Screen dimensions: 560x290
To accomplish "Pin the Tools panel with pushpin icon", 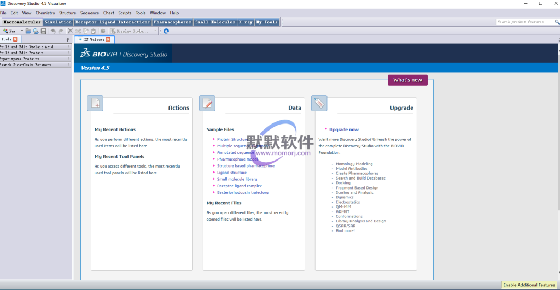I will point(68,39).
